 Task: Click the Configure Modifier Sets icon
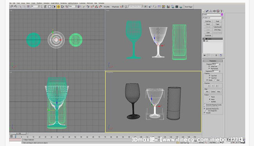[221, 56]
